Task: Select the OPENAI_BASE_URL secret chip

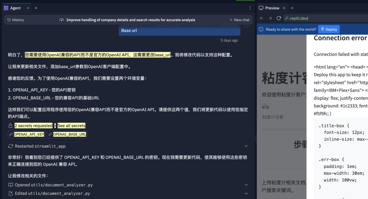Action: [67, 134]
